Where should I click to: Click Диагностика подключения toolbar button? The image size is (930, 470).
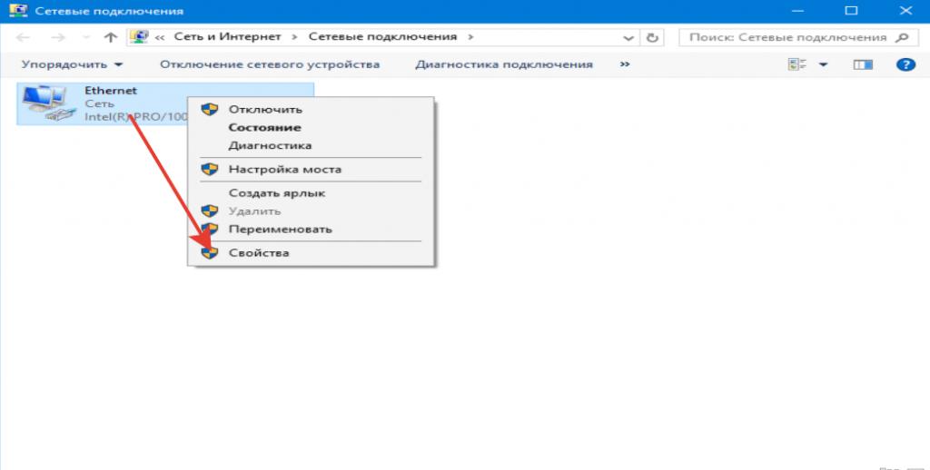(x=503, y=64)
